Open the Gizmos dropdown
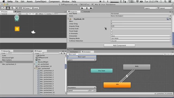Screen dimensions: 174x98 click(x=49, y=14)
